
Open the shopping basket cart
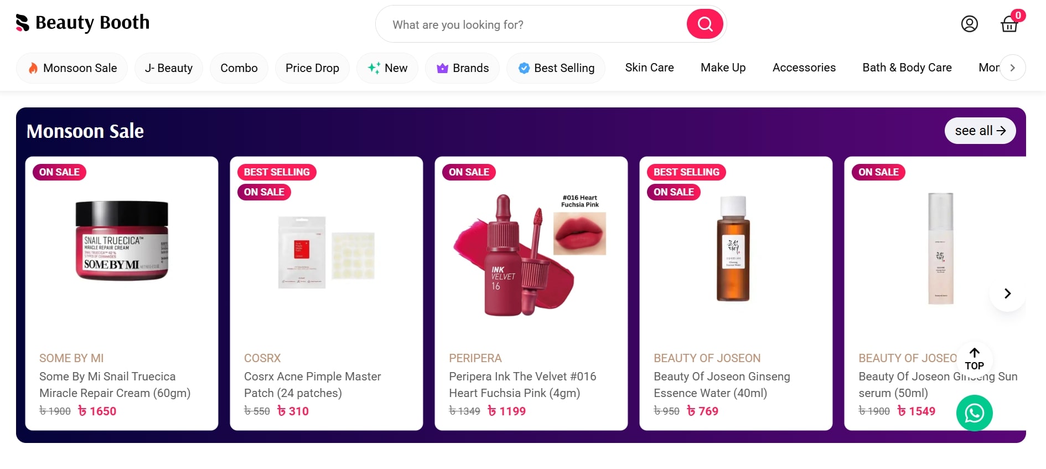point(1009,24)
